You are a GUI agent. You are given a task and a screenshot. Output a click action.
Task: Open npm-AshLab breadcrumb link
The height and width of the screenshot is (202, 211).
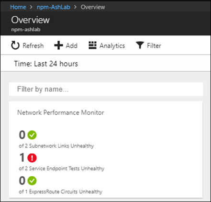click(x=54, y=7)
